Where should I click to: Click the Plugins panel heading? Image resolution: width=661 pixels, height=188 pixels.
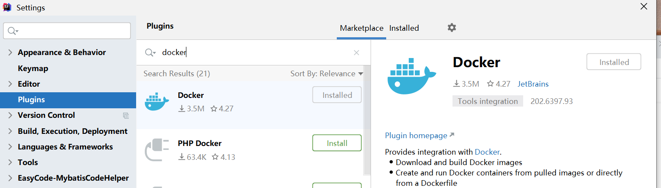coord(160,26)
